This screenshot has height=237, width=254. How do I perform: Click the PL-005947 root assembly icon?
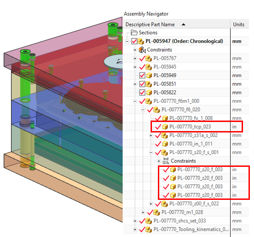coord(141,41)
